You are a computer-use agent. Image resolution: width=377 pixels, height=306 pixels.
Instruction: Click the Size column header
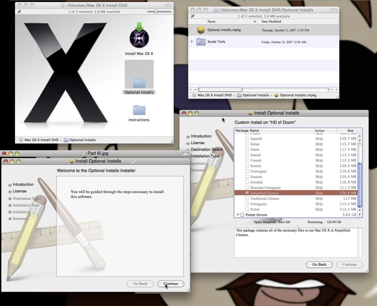[347, 130]
